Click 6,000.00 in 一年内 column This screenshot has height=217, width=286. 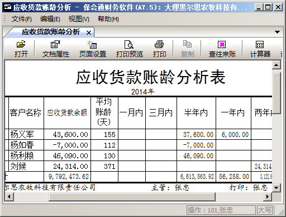[233, 134]
